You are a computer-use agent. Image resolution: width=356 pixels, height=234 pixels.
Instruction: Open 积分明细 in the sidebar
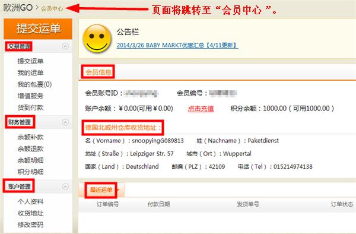click(x=30, y=172)
